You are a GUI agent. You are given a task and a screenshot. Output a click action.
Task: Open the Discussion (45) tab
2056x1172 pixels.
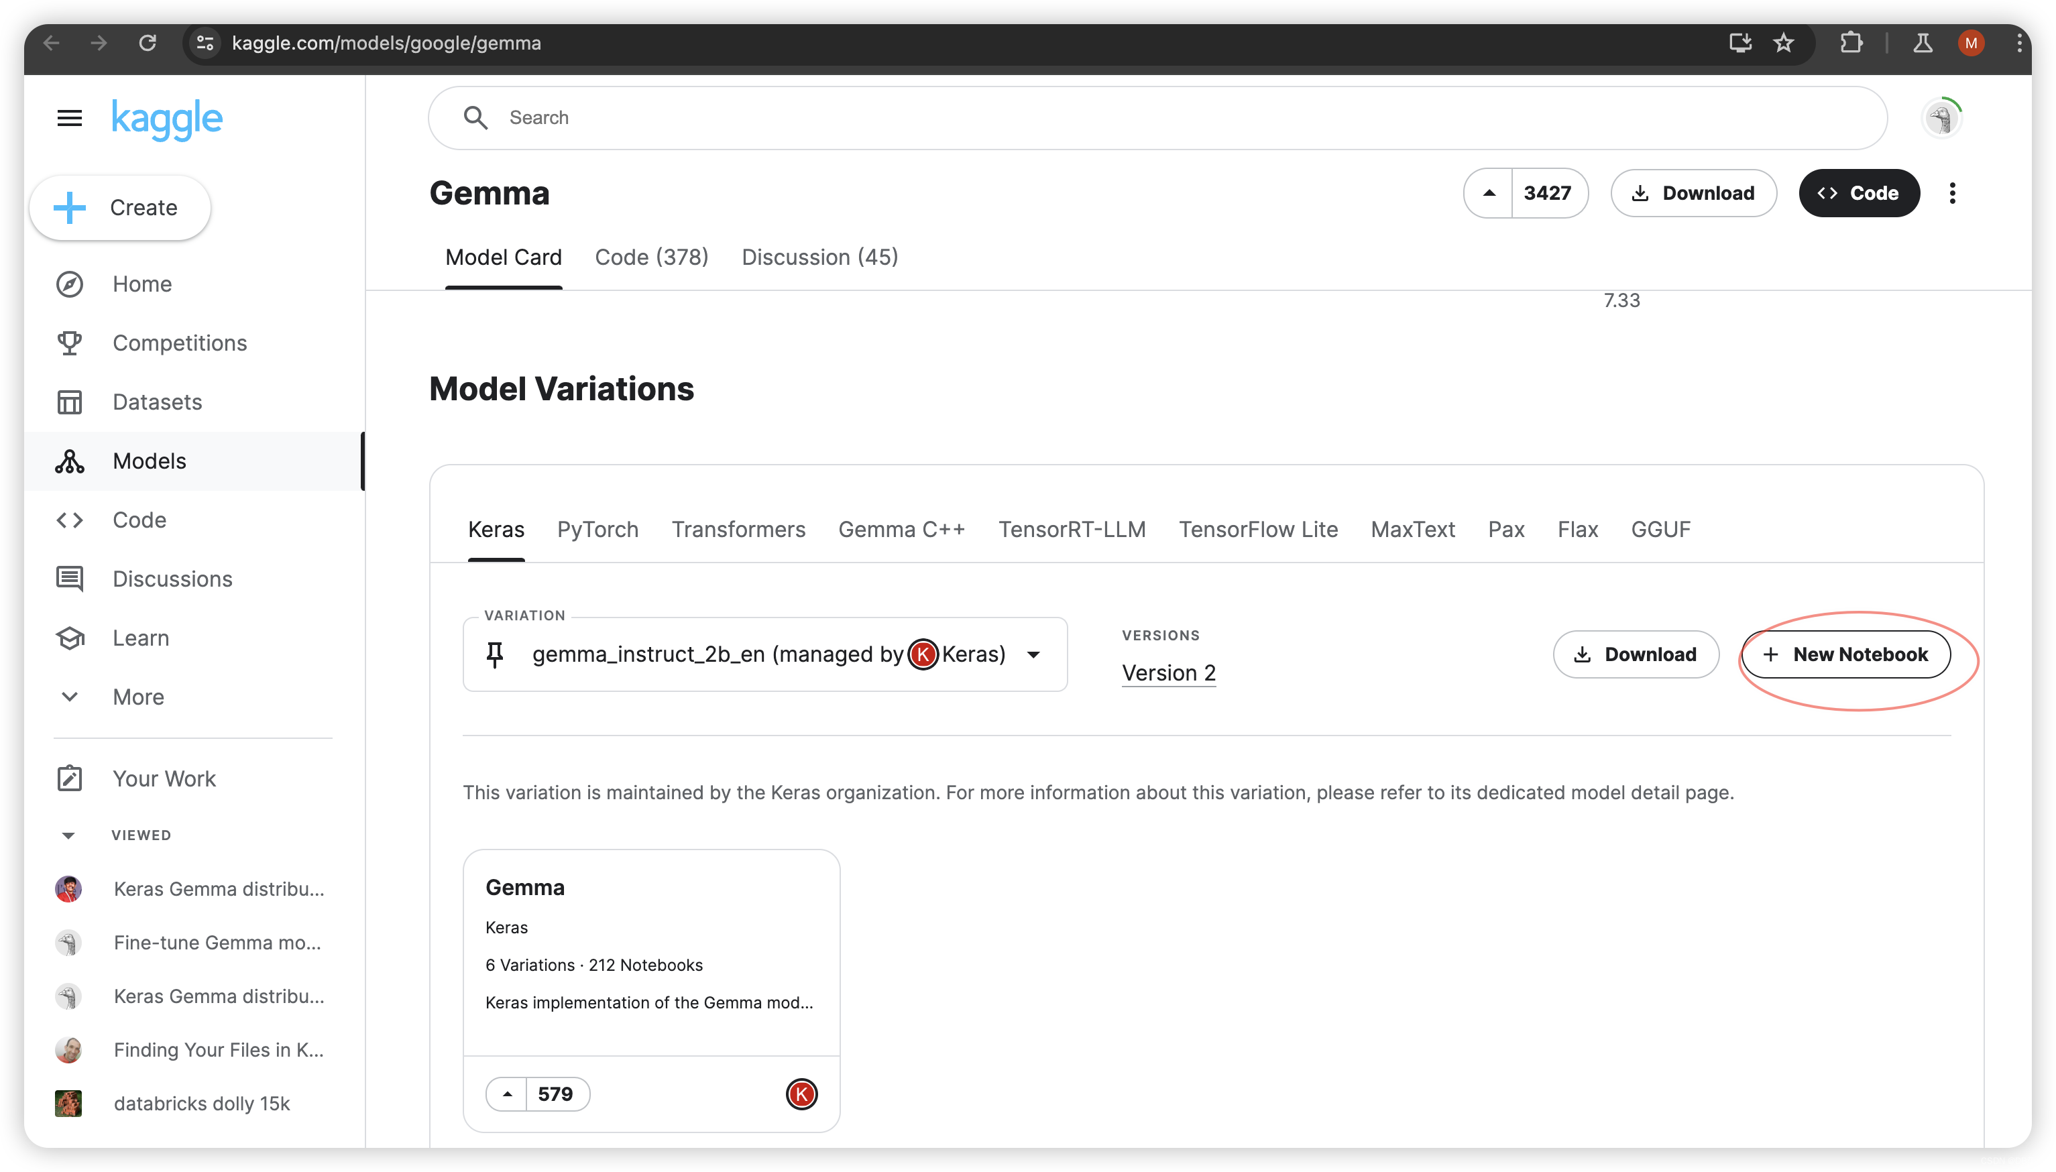click(x=819, y=257)
